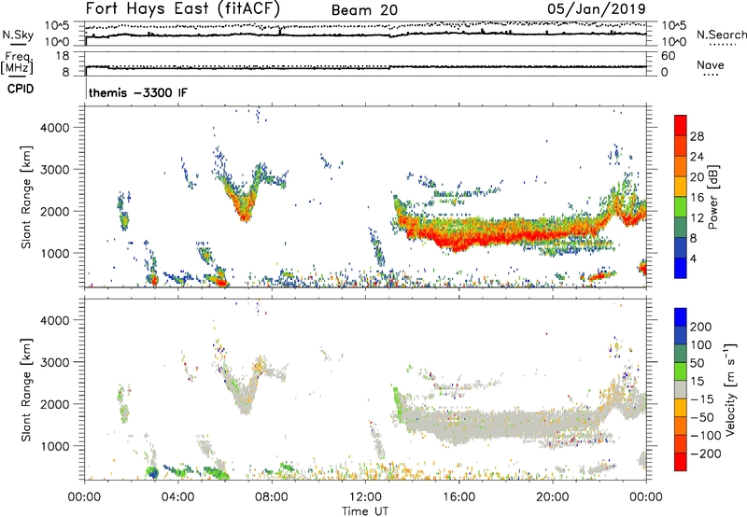Screen dimensions: 747x517
Task: Click the '28' tick on power colorbar
Action: (697, 136)
